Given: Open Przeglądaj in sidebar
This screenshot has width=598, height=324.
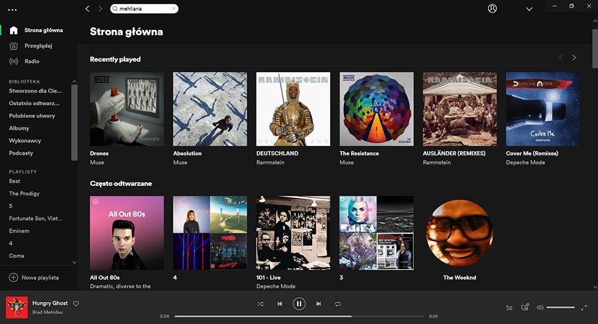Looking at the screenshot, I should (38, 46).
